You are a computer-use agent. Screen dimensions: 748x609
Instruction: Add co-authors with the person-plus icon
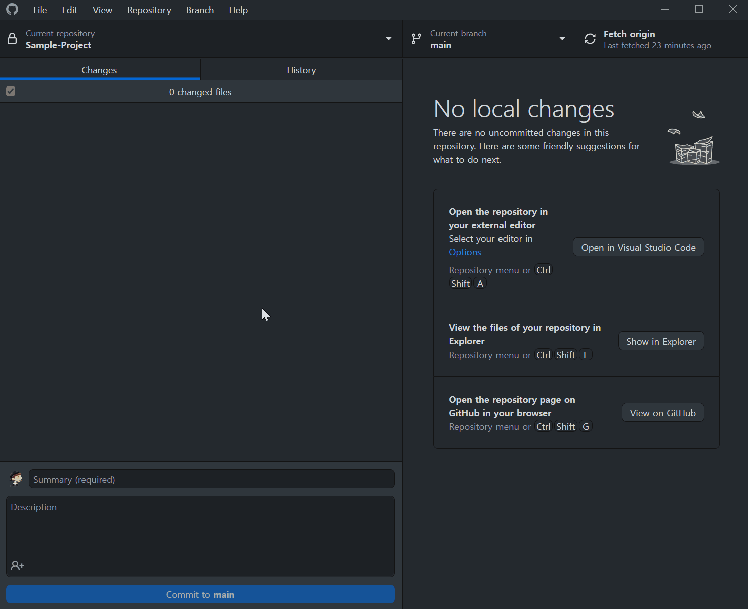pyautogui.click(x=18, y=566)
